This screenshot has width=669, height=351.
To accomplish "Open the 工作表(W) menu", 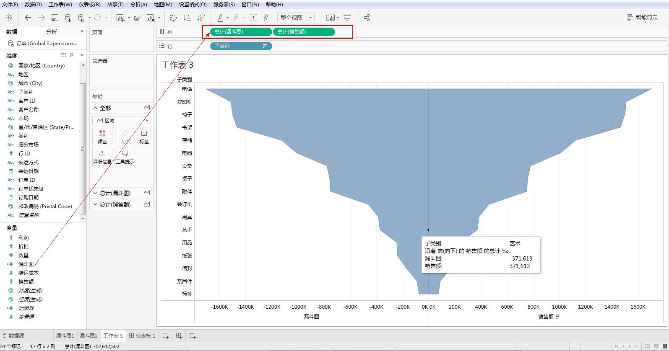I will (x=60, y=5).
